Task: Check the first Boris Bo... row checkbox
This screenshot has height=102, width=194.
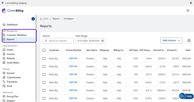Action: coord(44,58)
